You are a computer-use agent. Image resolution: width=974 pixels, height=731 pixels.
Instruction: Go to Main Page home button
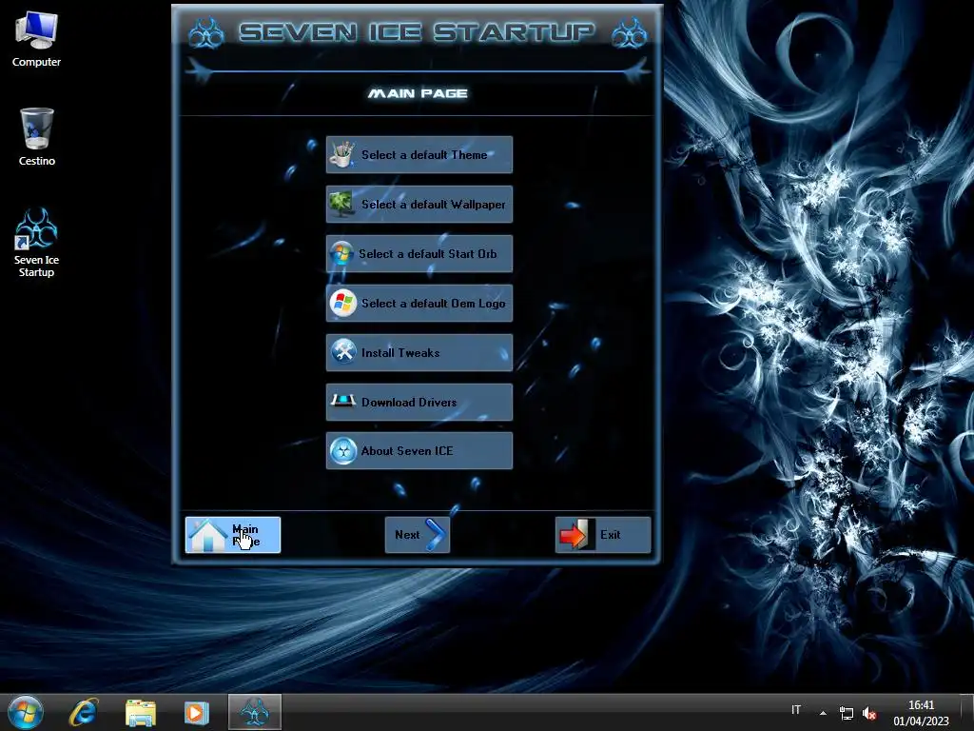pos(233,535)
